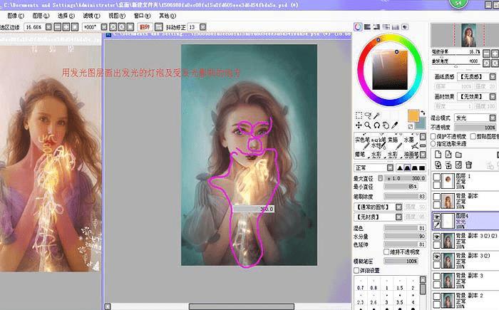
Task: Swap foreground and background colors
Action: (423, 113)
